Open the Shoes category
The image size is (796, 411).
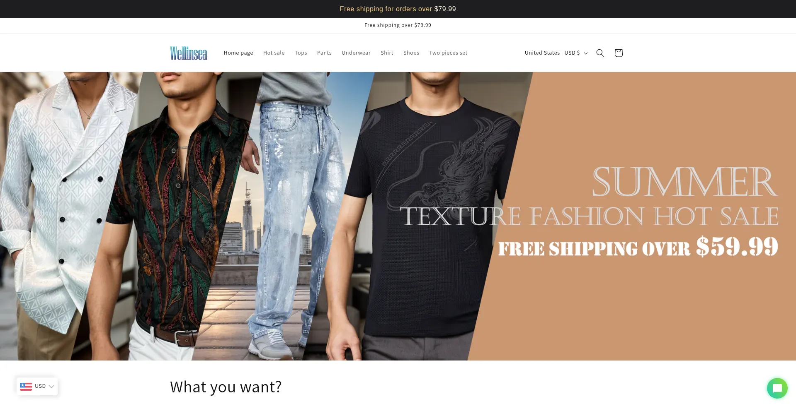point(411,53)
